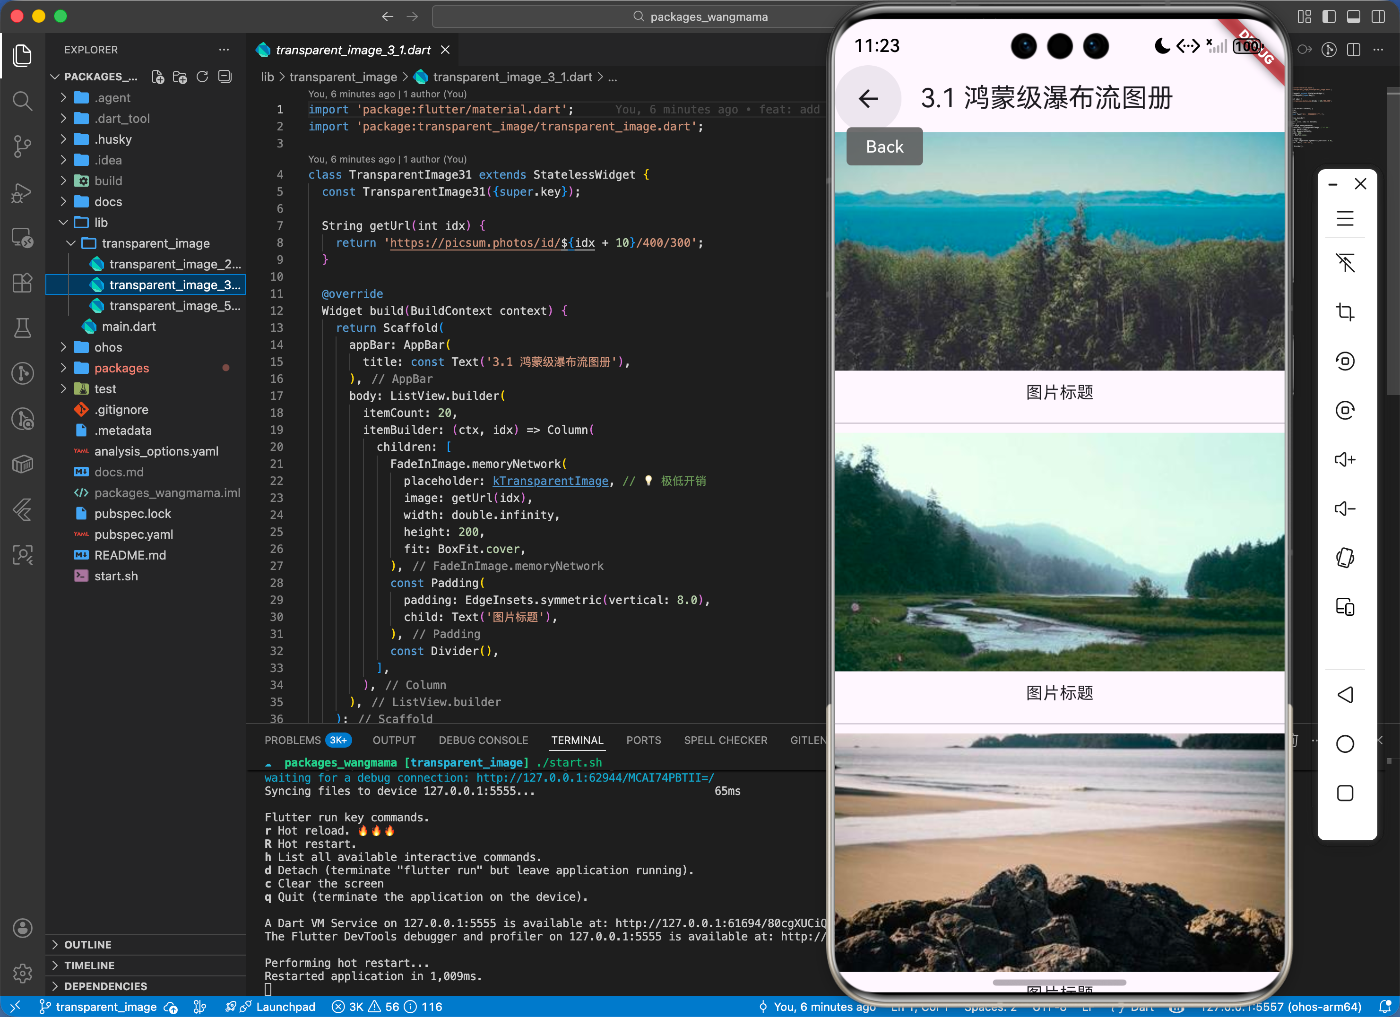Click the New File icon in Explorer
This screenshot has height=1017, width=1400.
point(158,77)
